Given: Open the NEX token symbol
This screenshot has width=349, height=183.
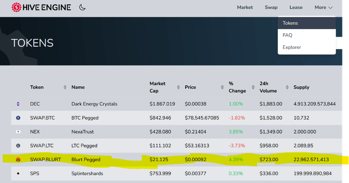Looking at the screenshot, I should click(35, 132).
